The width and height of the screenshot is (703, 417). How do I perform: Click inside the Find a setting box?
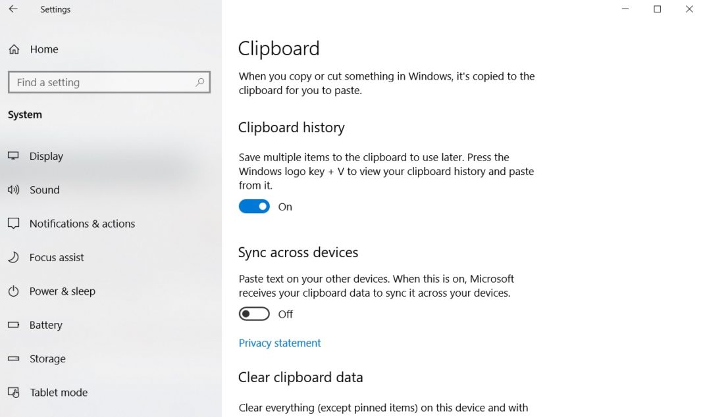point(99,82)
